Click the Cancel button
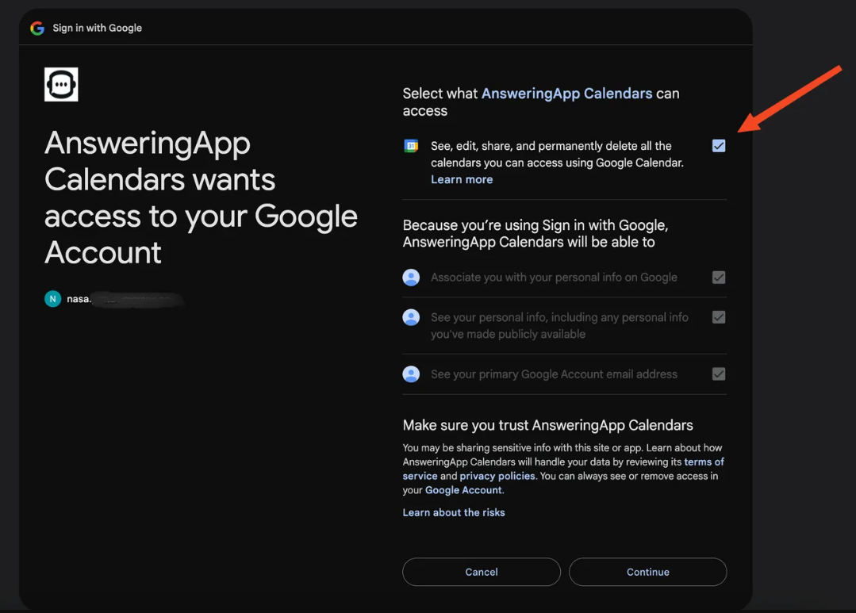The image size is (856, 613). [482, 572]
